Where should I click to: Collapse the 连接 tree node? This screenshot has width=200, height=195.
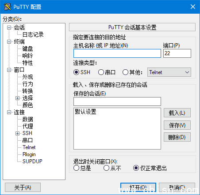tap(9, 112)
